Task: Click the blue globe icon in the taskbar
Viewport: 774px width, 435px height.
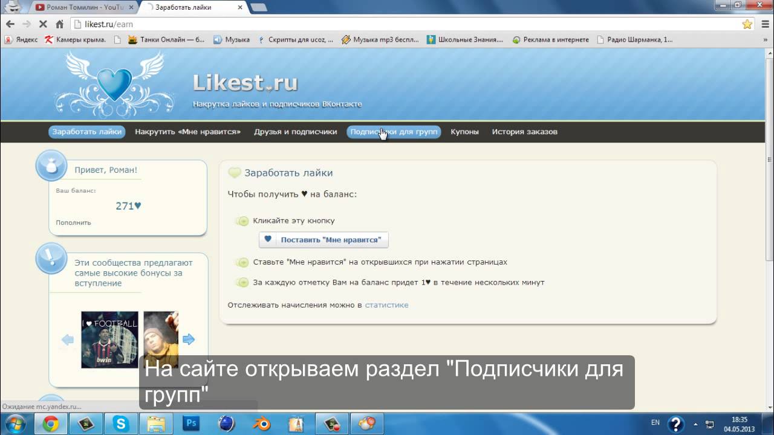Action: point(226,424)
